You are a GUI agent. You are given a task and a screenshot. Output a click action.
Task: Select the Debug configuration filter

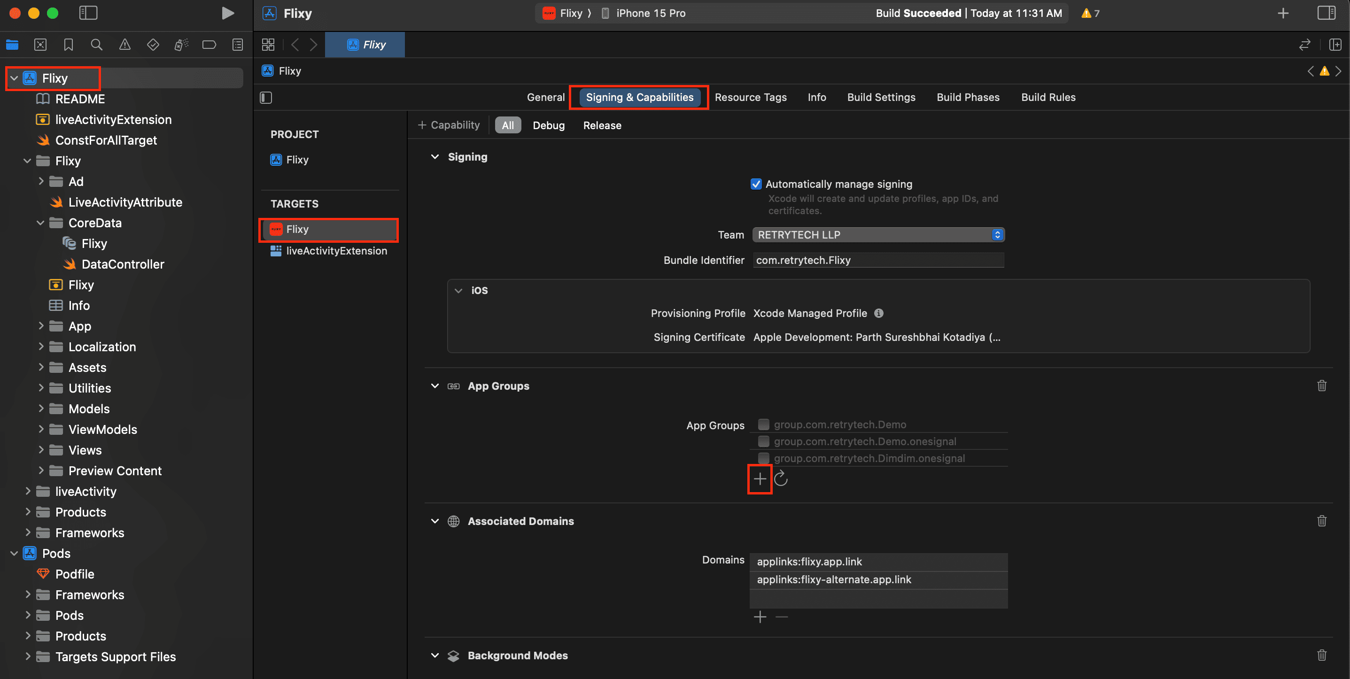tap(548, 125)
